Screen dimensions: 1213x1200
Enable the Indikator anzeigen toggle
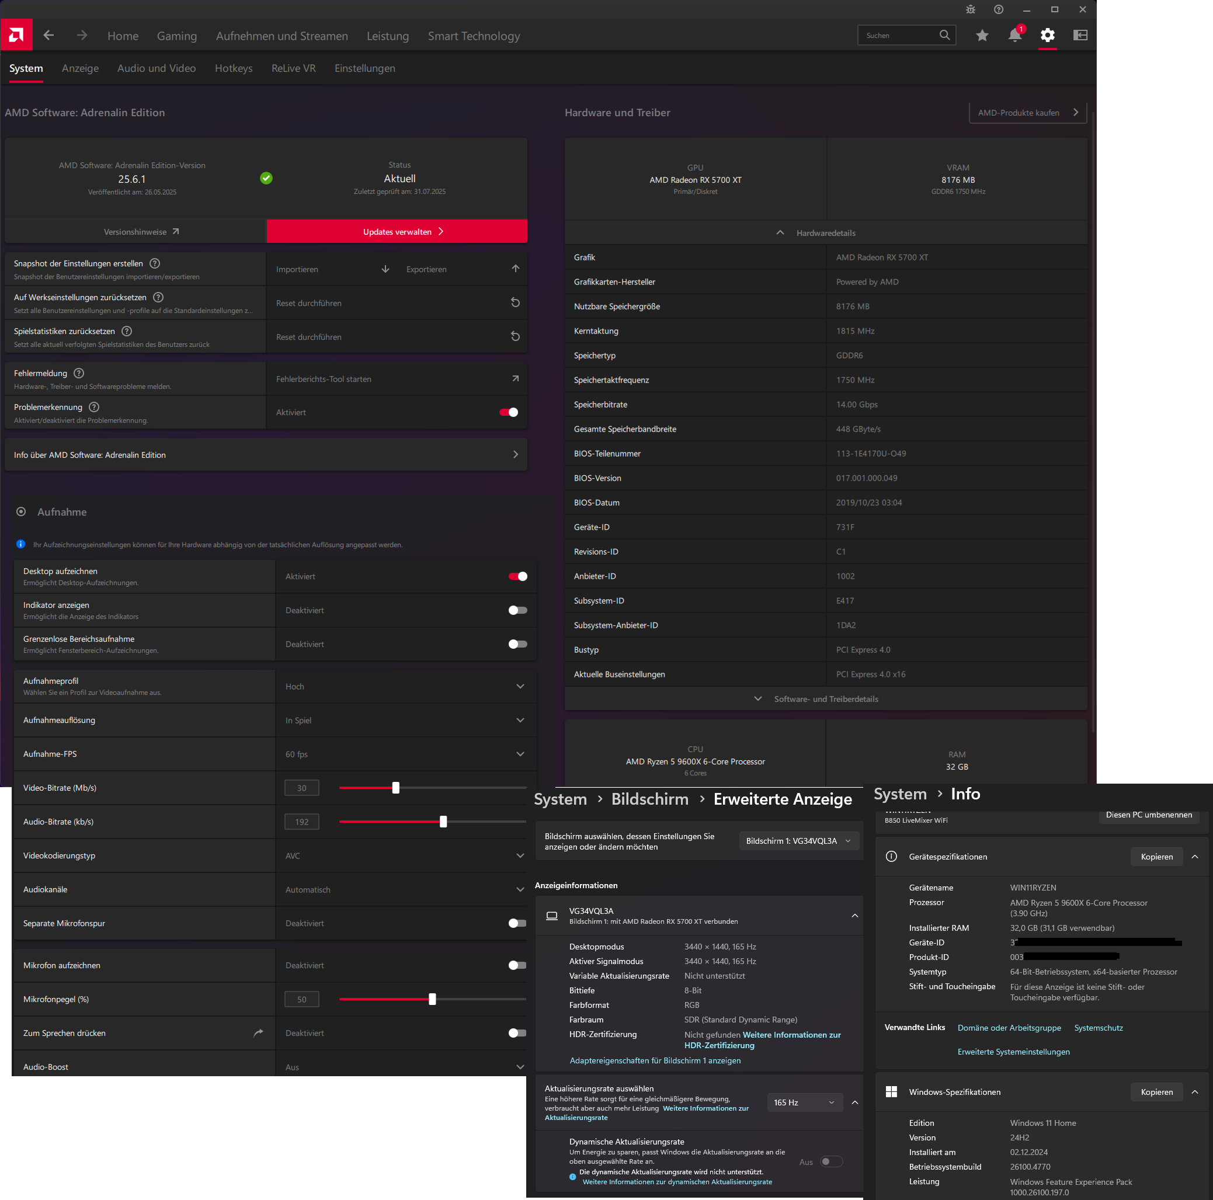click(x=518, y=610)
